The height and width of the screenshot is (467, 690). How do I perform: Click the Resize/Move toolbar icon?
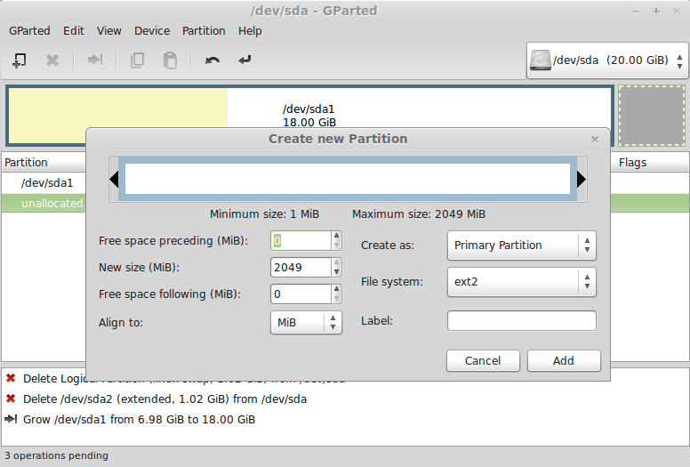click(x=94, y=60)
